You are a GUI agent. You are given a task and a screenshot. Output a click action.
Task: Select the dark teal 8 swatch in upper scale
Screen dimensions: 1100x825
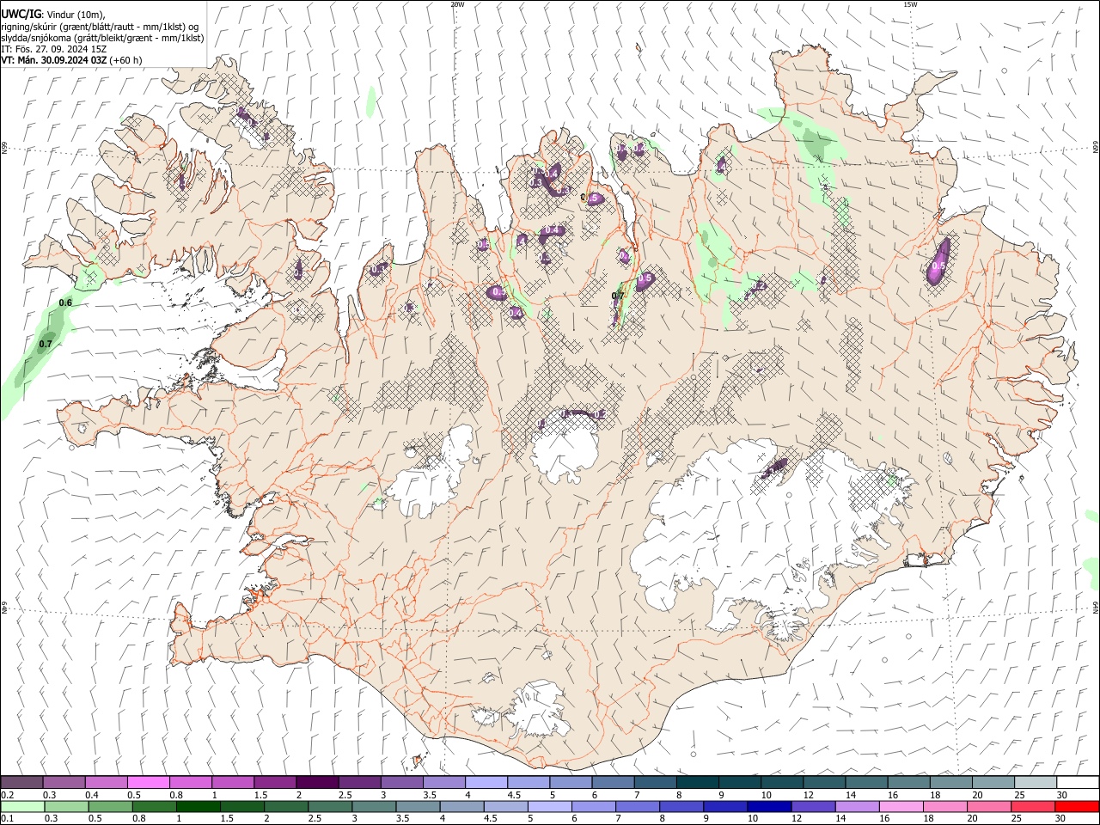click(x=697, y=782)
